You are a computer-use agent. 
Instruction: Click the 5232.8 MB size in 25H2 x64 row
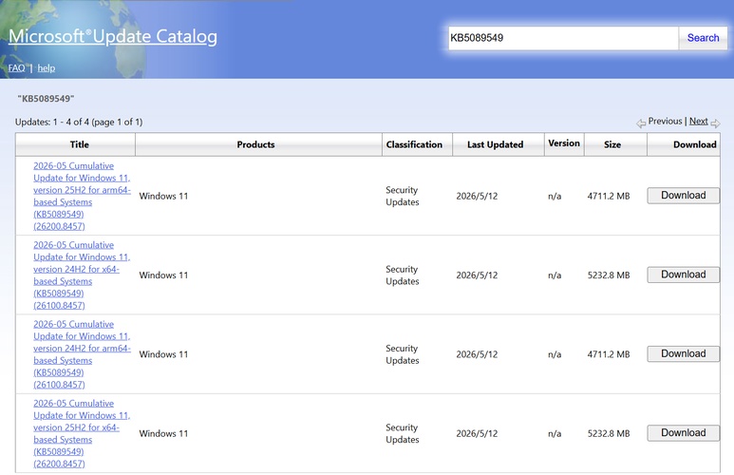[609, 434]
